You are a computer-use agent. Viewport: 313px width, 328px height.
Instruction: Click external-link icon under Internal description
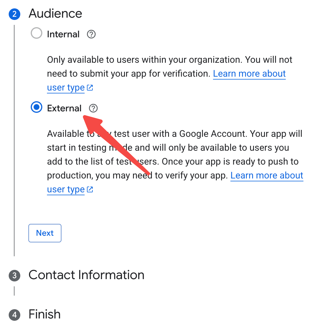tap(90, 88)
